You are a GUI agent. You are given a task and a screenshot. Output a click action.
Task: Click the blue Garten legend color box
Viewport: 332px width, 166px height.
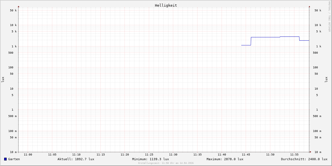tap(5, 159)
